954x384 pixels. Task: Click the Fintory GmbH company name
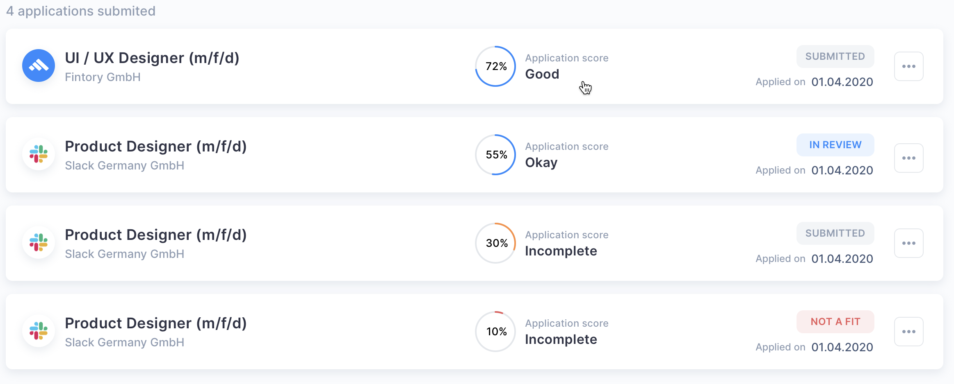click(103, 77)
